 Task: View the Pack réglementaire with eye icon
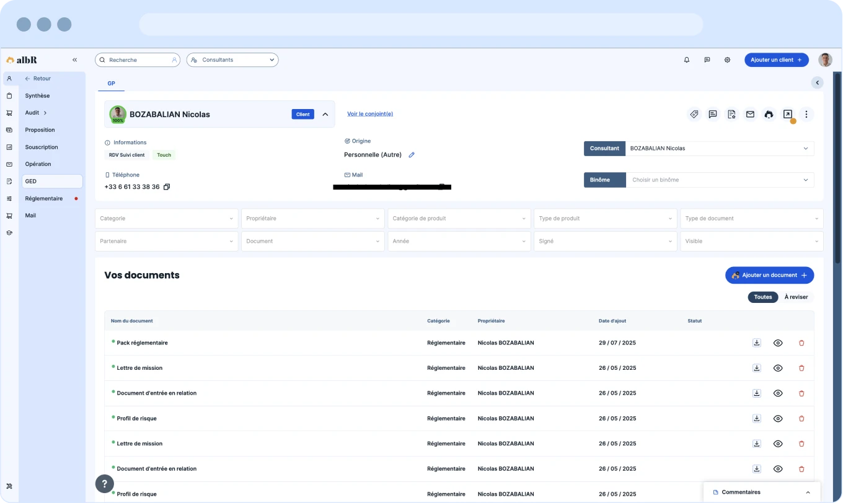coord(778,343)
